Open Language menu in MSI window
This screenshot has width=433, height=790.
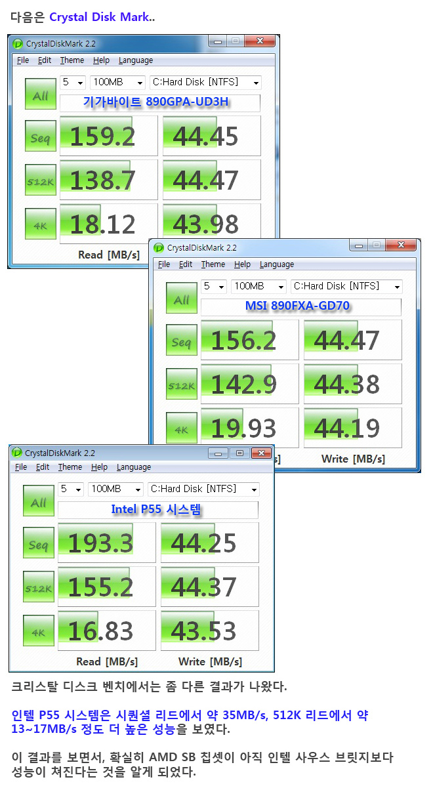coord(277,264)
